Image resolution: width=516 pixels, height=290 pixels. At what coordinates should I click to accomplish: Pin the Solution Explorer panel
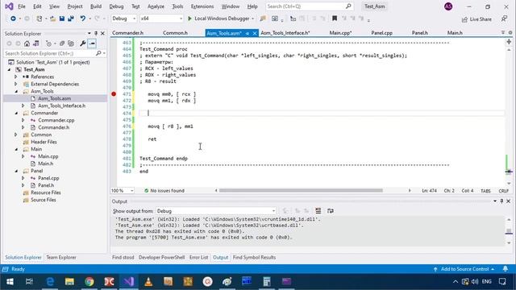pos(96,34)
